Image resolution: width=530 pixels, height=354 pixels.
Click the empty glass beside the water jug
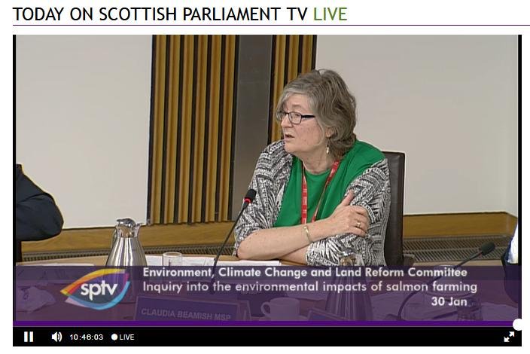point(172,259)
